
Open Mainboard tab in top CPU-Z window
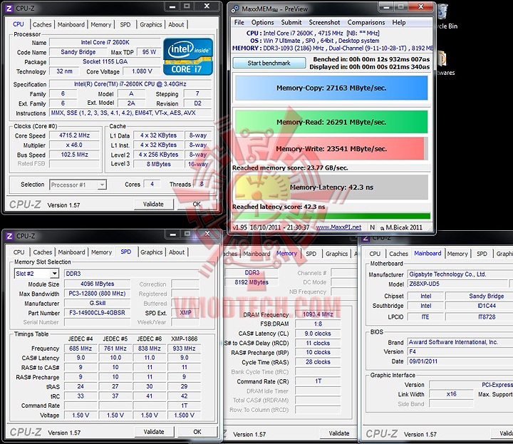[71, 24]
